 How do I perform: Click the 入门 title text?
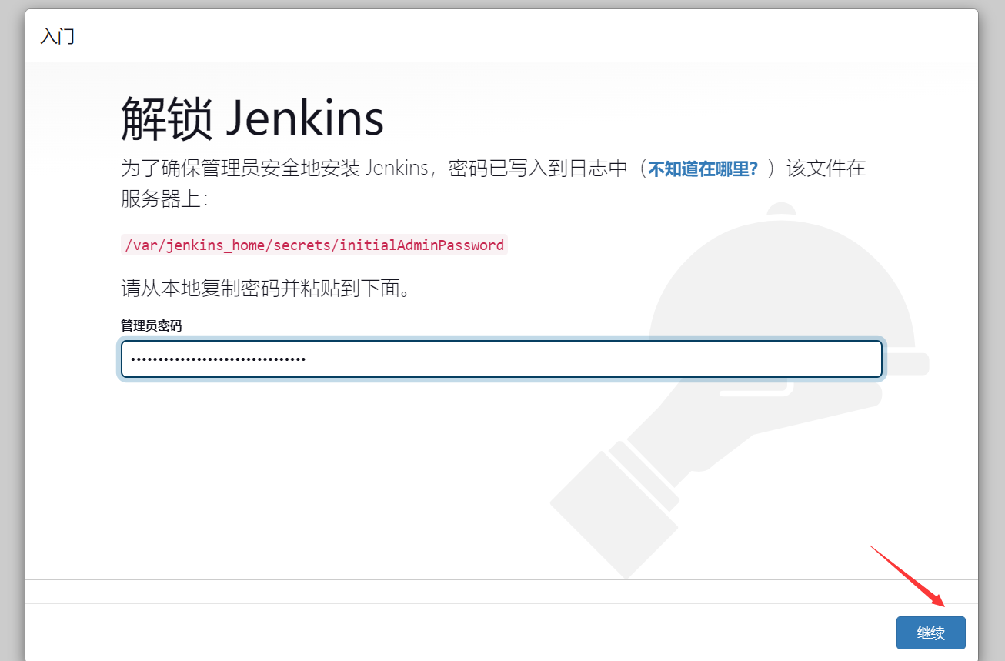58,36
